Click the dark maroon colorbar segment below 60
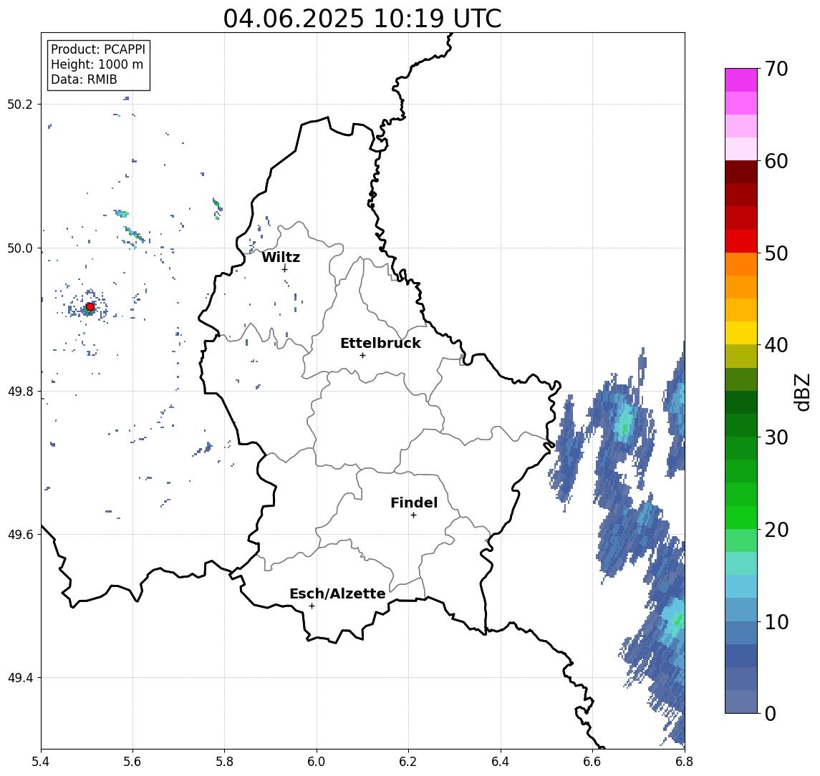The image size is (820, 776). coord(741,172)
